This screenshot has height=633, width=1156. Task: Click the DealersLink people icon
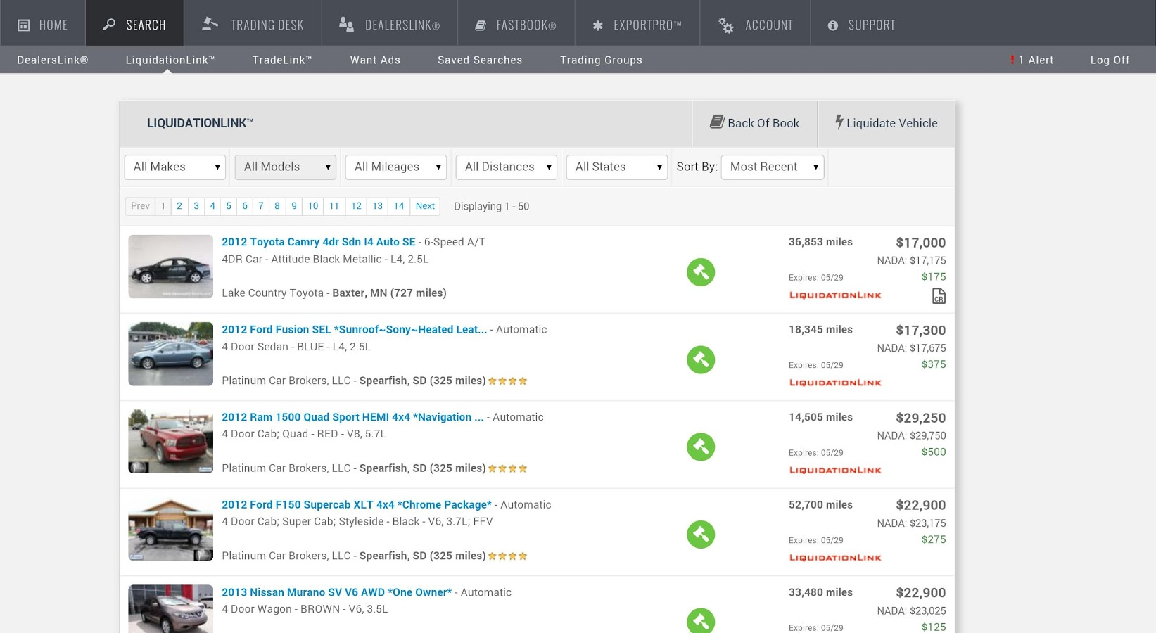click(x=346, y=25)
